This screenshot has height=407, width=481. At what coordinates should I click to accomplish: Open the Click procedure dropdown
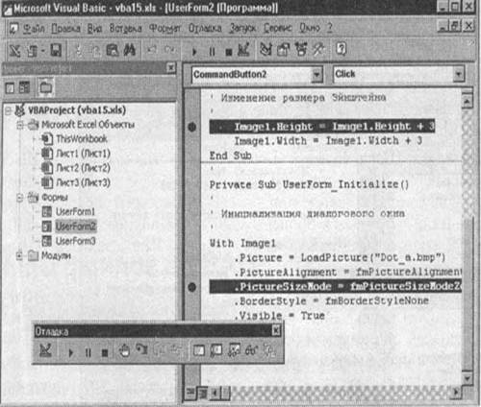458,74
